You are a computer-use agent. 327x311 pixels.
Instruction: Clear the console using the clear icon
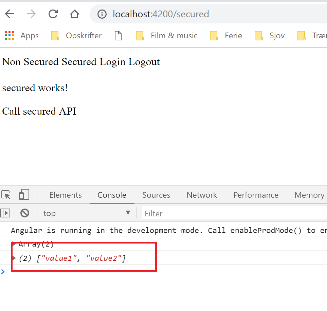24,213
